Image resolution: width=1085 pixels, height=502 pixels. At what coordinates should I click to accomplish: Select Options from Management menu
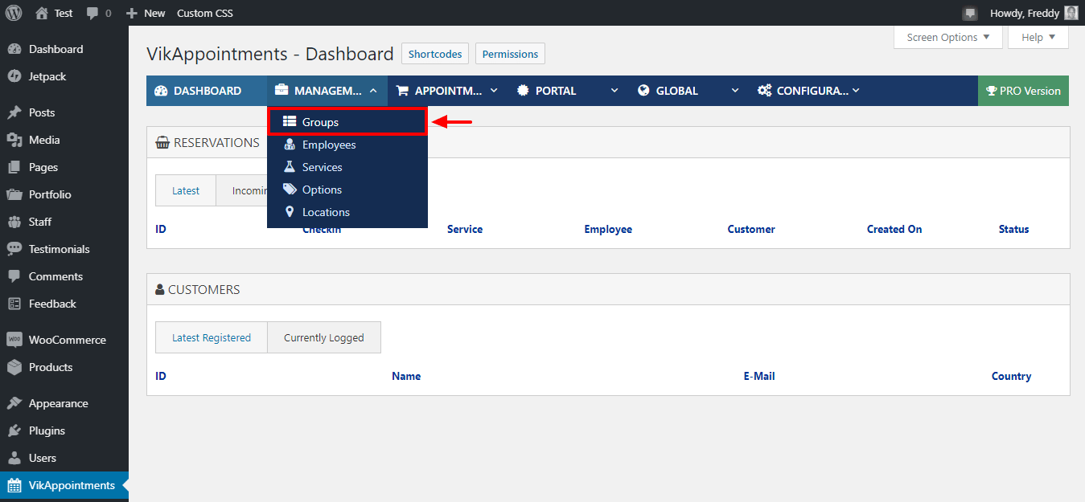(x=347, y=190)
